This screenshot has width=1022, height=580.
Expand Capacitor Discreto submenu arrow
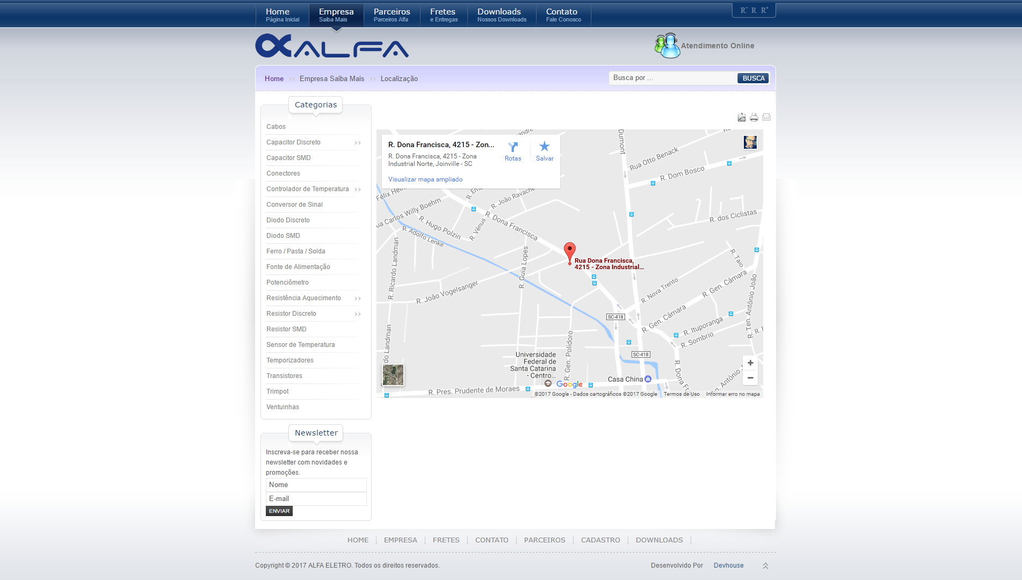358,143
